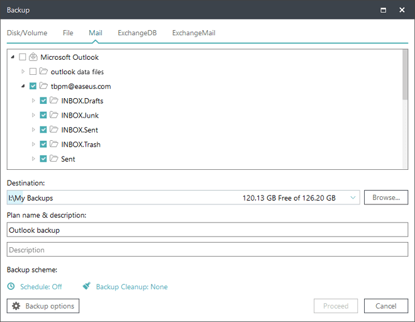This screenshot has width=415, height=322.
Task: Open the ExchangeMail tab
Action: [194, 33]
